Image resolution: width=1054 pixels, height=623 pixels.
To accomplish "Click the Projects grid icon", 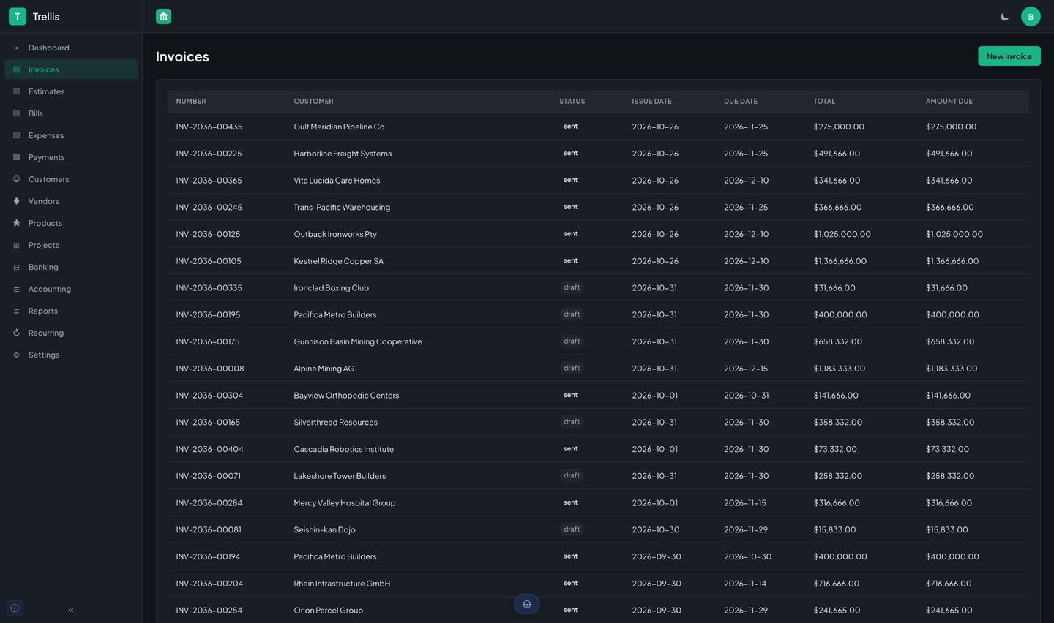I will [16, 245].
